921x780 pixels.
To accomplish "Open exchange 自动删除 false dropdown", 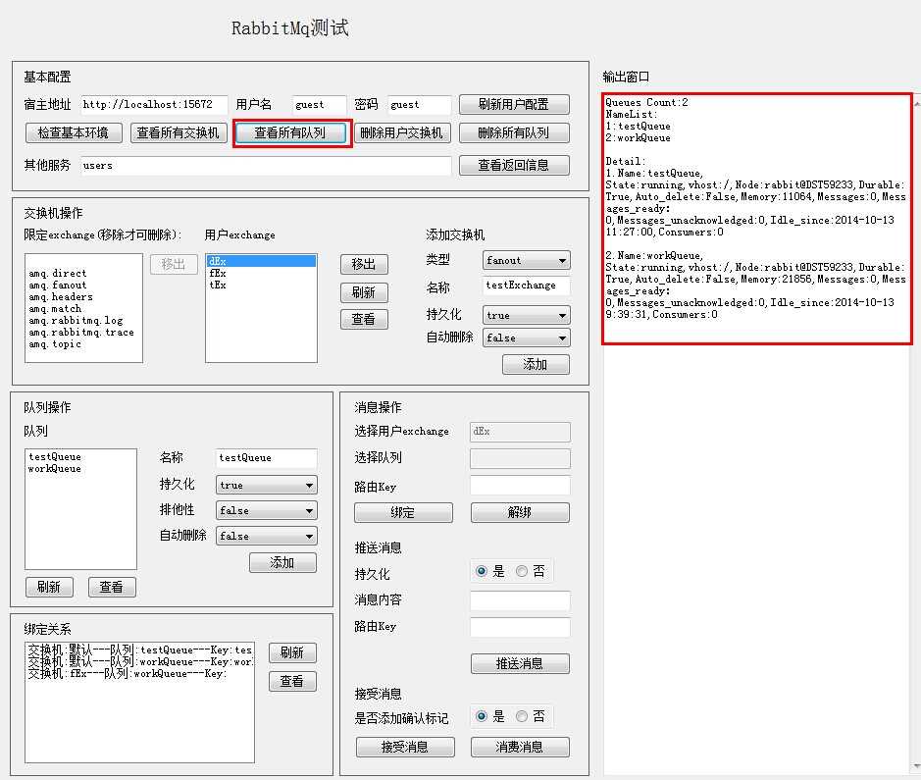I will [x=526, y=338].
